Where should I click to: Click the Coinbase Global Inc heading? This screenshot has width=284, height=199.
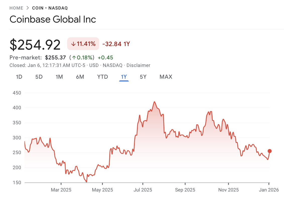click(x=53, y=20)
